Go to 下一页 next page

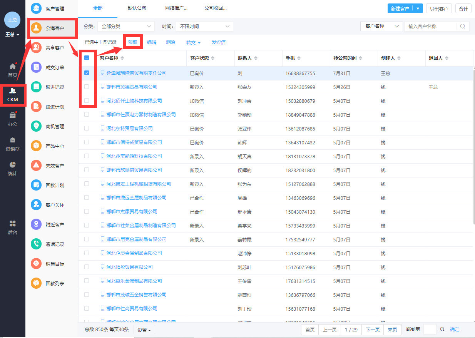pos(373,330)
